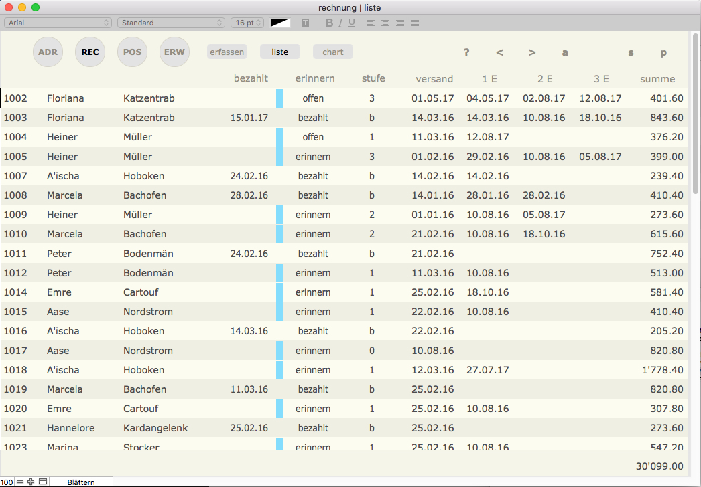Justify the text alignment
Screen dimensions: 701x487
pos(415,23)
